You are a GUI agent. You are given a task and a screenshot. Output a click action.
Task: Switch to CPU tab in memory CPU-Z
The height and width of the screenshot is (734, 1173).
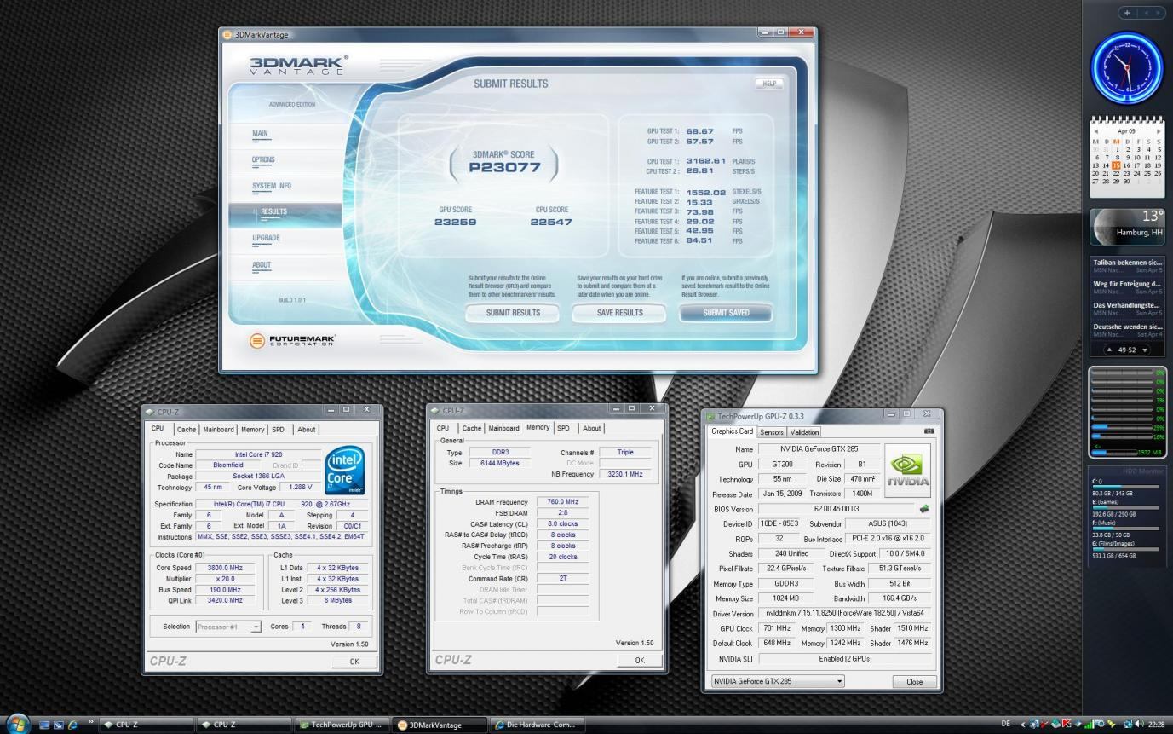(x=443, y=428)
